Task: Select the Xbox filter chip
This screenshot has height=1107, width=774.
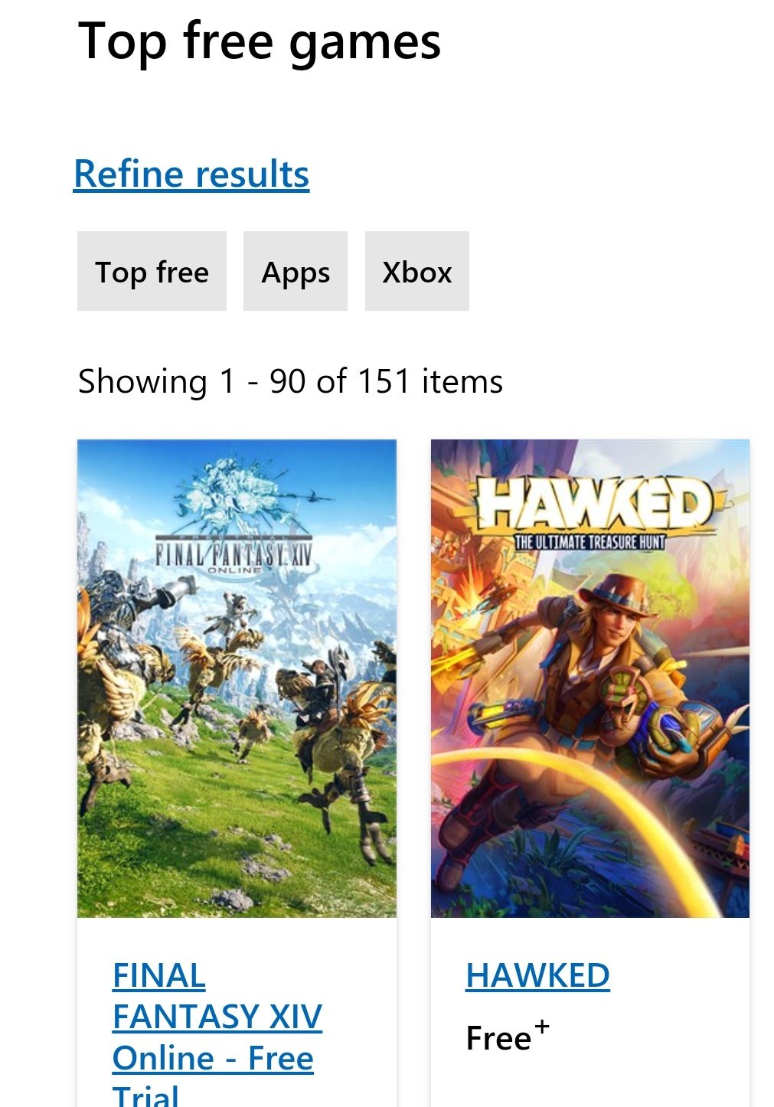Action: (417, 271)
